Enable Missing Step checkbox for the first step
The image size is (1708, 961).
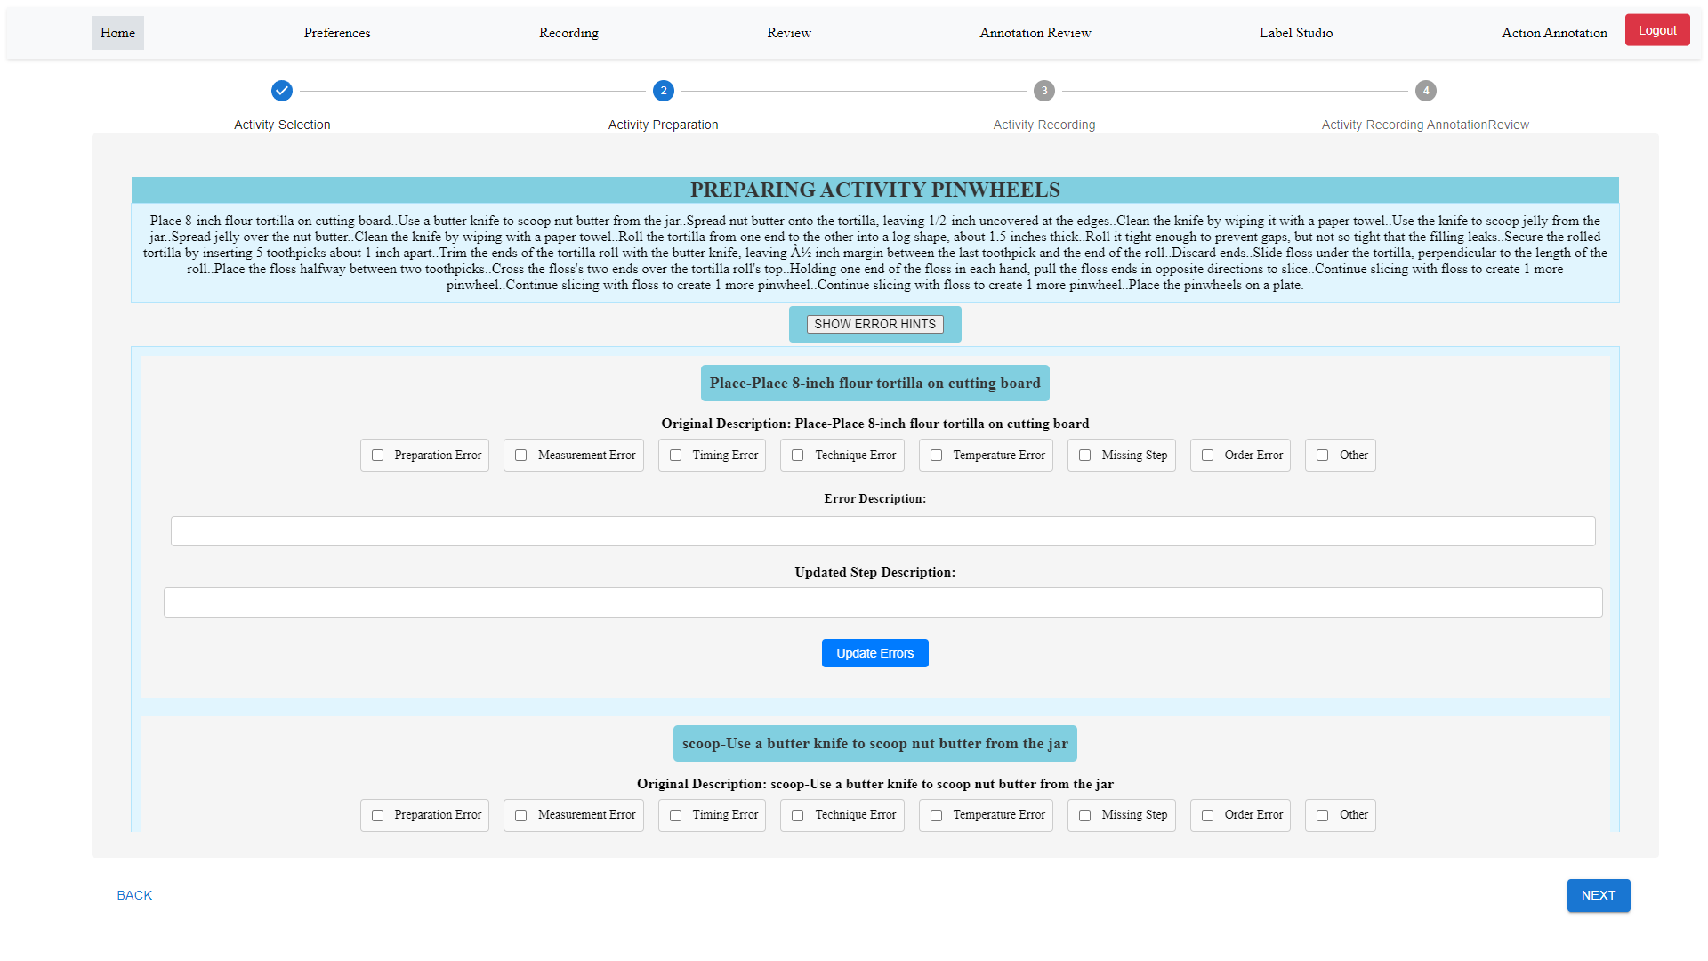click(x=1085, y=456)
